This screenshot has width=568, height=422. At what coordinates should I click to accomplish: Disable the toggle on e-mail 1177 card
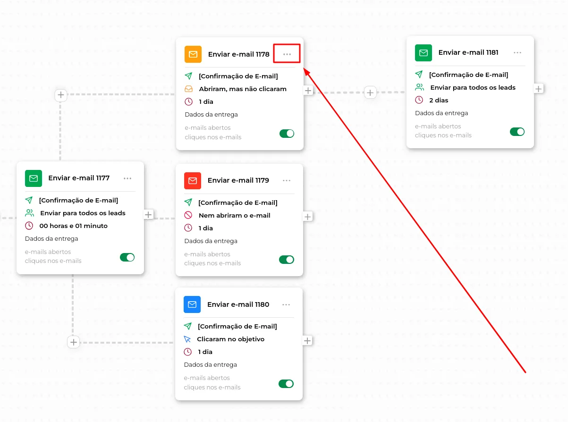[127, 257]
